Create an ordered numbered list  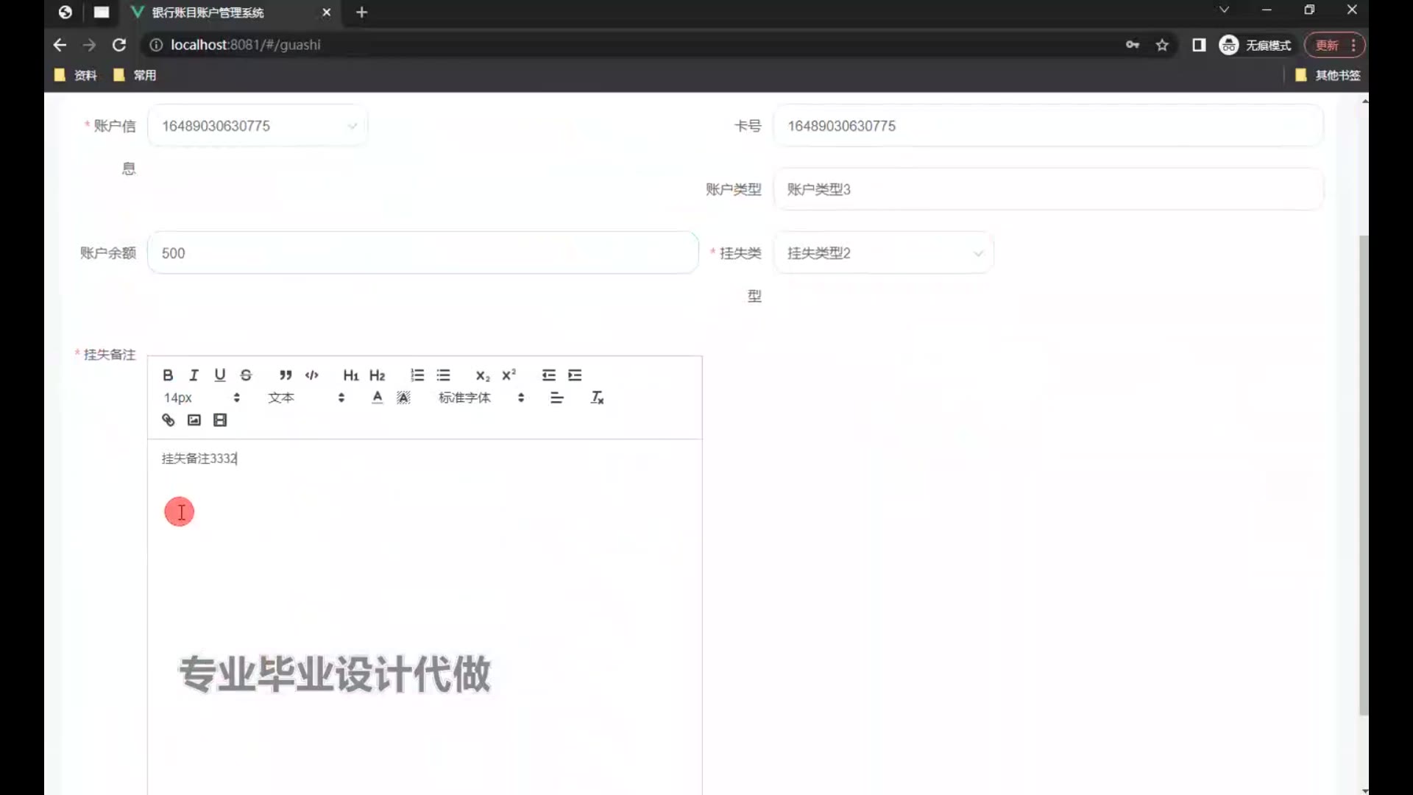pos(417,375)
